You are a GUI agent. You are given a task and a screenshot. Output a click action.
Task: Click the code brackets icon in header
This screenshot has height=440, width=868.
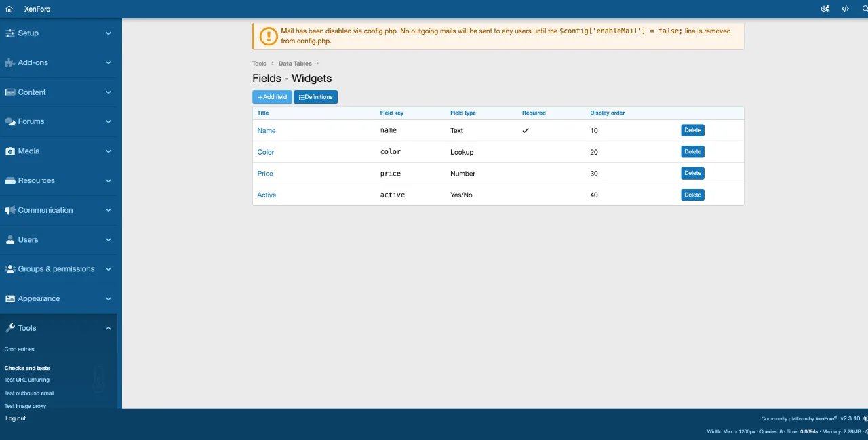pyautogui.click(x=845, y=9)
